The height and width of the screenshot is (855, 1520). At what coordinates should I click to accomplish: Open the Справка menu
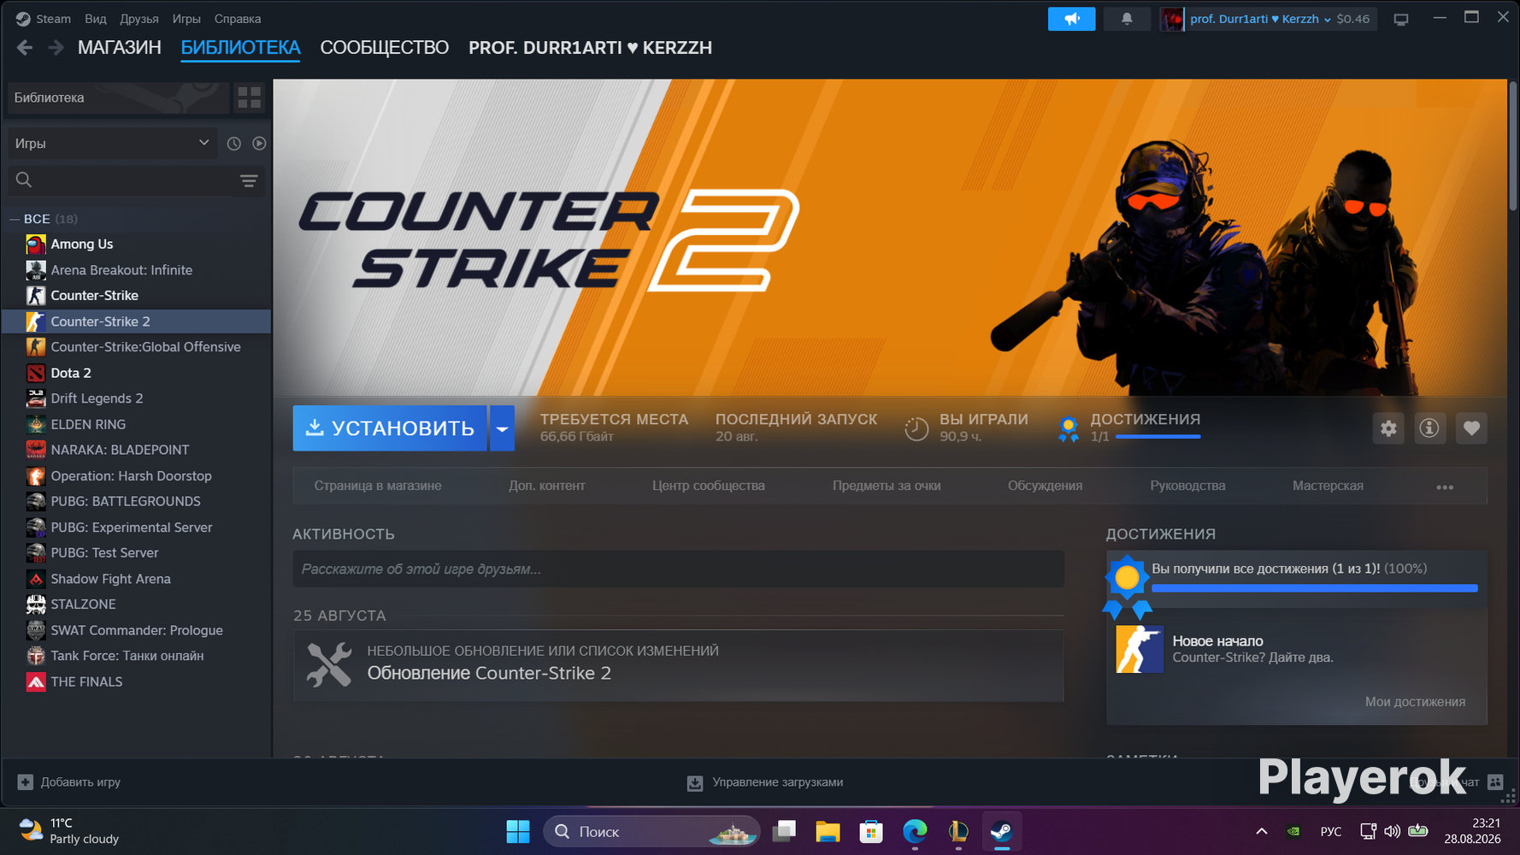click(238, 19)
